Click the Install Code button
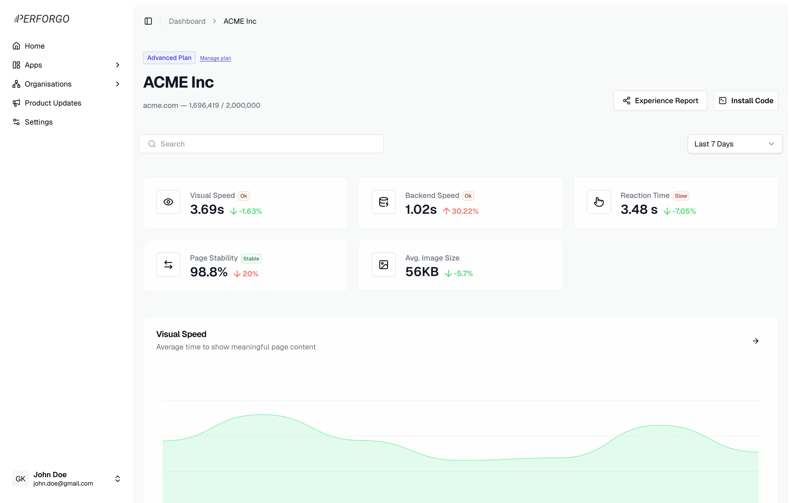This screenshot has width=791, height=503. [746, 101]
